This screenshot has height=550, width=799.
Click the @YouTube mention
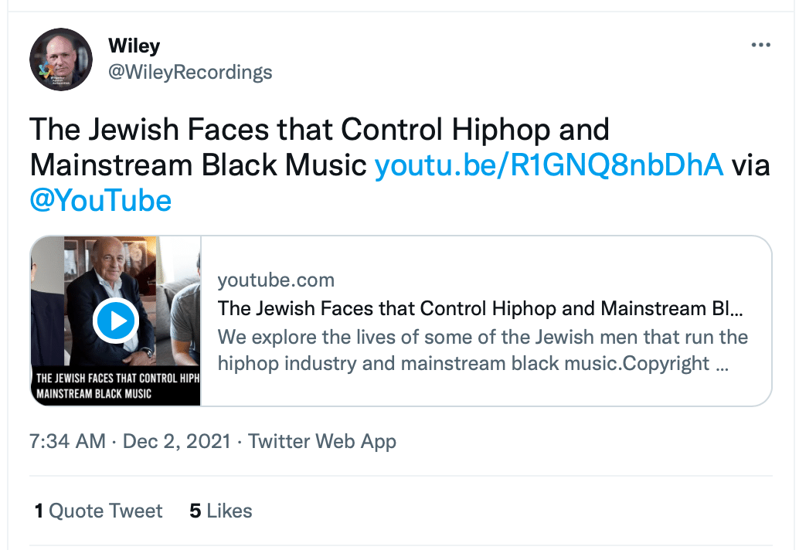tap(100, 201)
